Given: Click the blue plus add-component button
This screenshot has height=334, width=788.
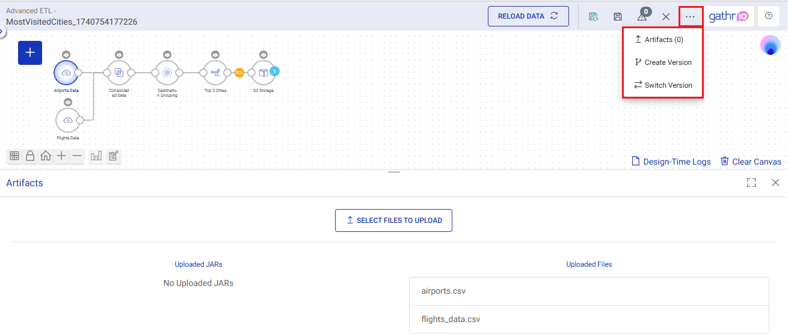Looking at the screenshot, I should 30,53.
